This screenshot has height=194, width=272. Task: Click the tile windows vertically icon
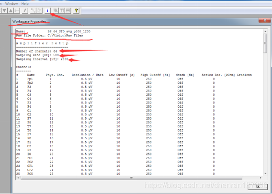pos(62,10)
